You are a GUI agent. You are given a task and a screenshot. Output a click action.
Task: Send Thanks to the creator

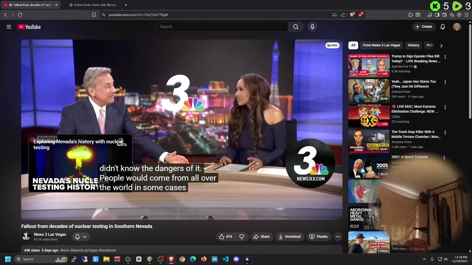point(318,237)
